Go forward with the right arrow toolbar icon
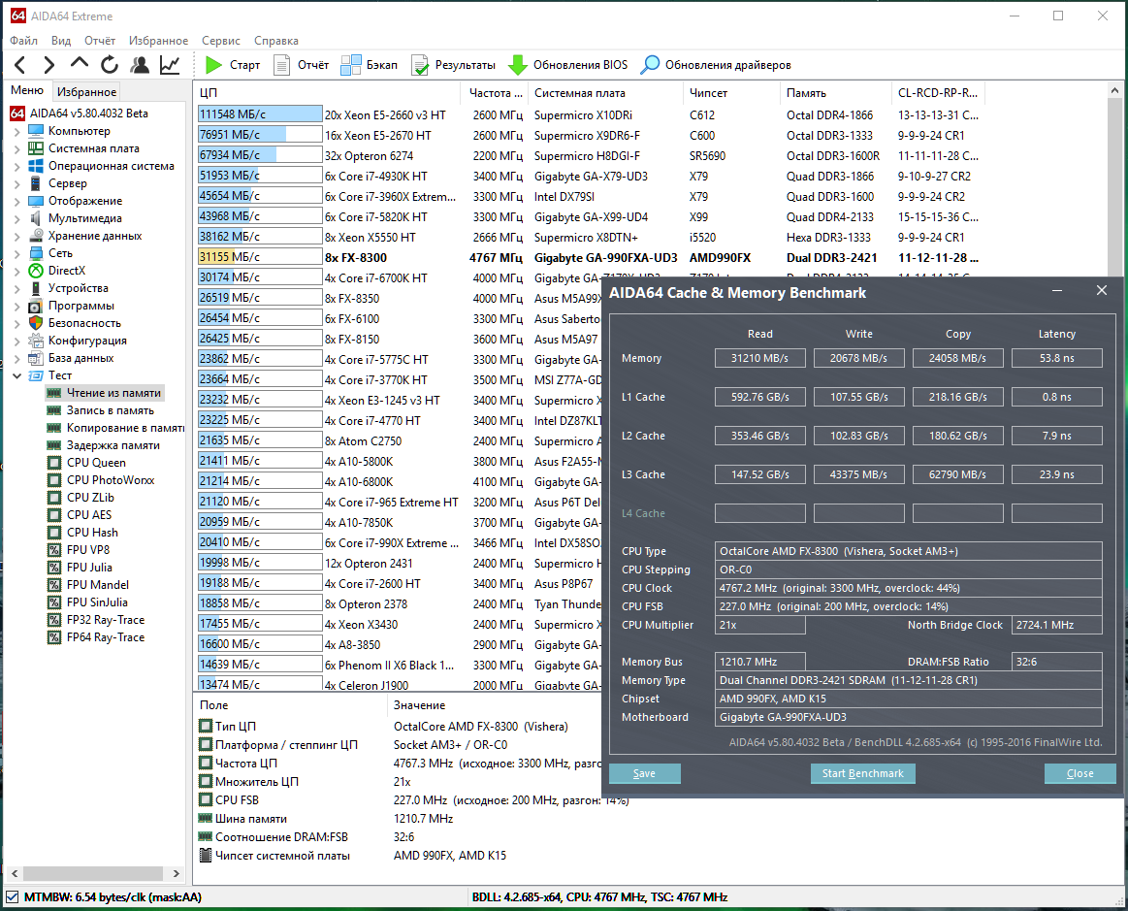The height and width of the screenshot is (911, 1128). click(x=48, y=65)
